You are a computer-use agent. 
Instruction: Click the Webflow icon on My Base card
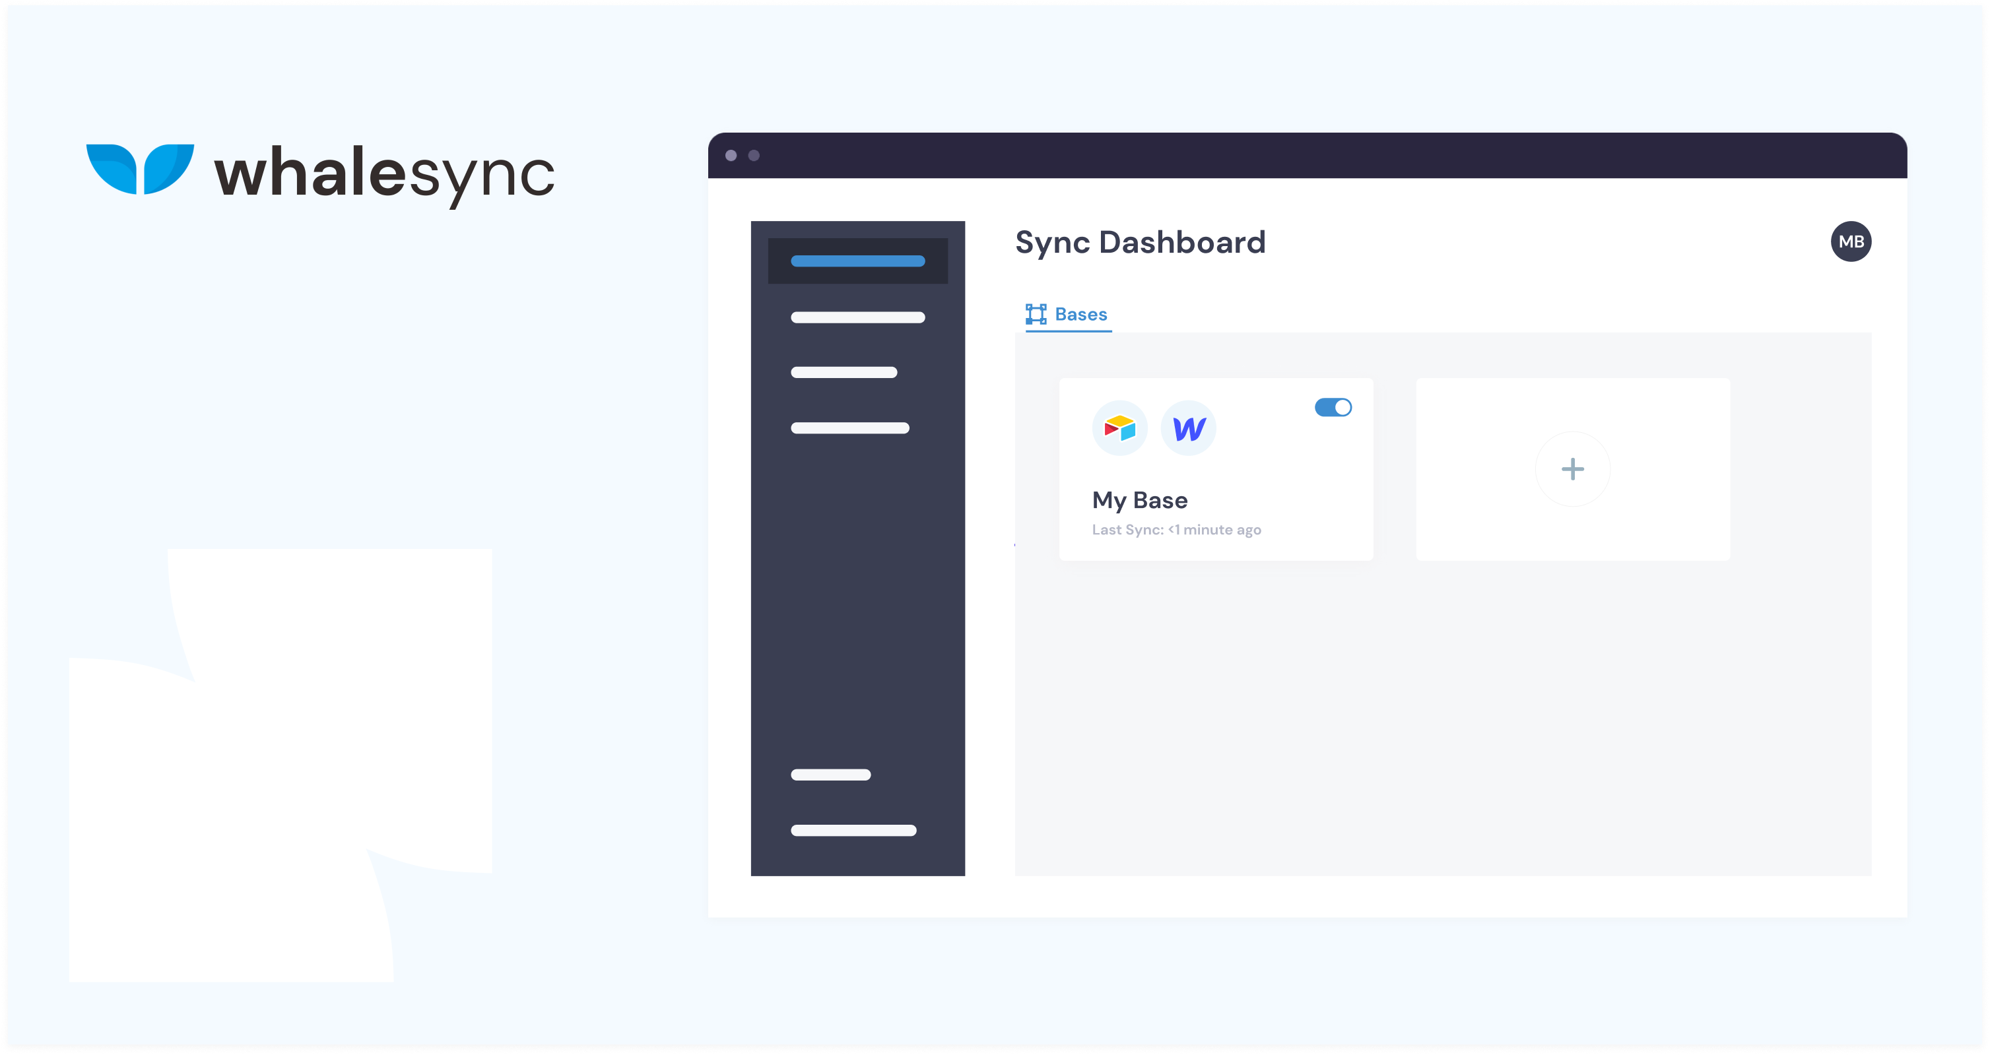[1188, 428]
